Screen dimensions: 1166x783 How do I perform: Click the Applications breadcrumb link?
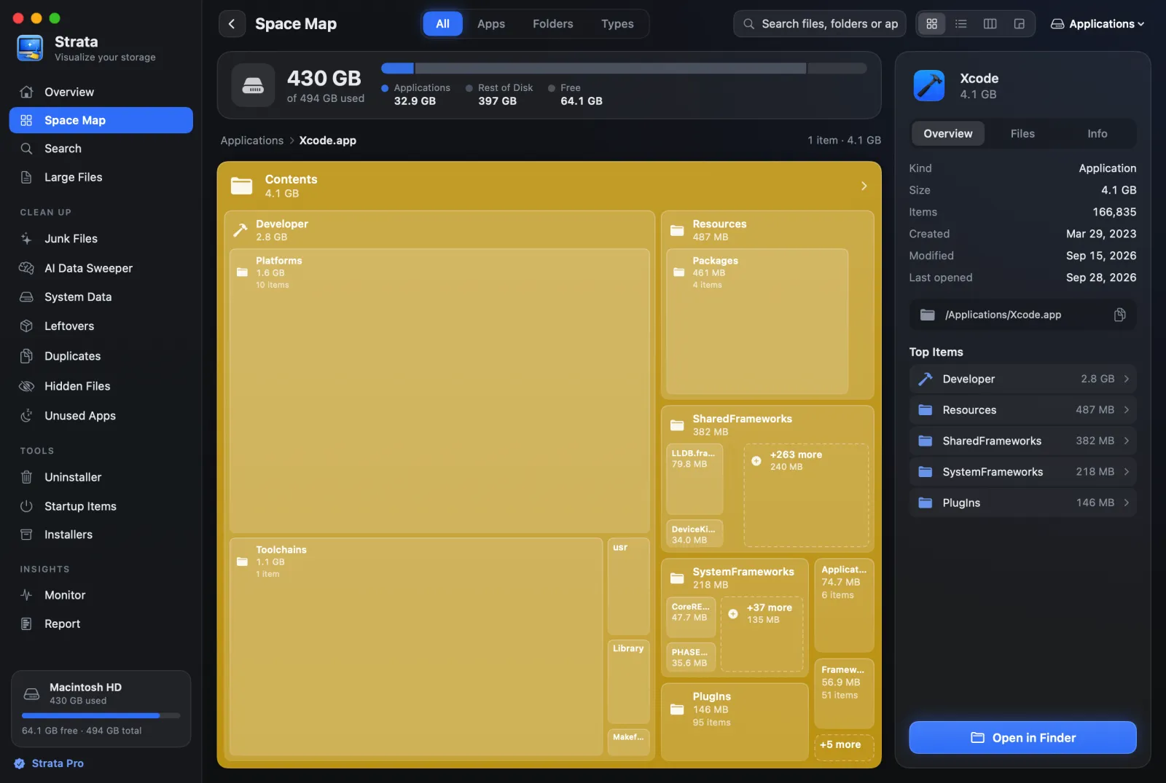click(x=252, y=141)
